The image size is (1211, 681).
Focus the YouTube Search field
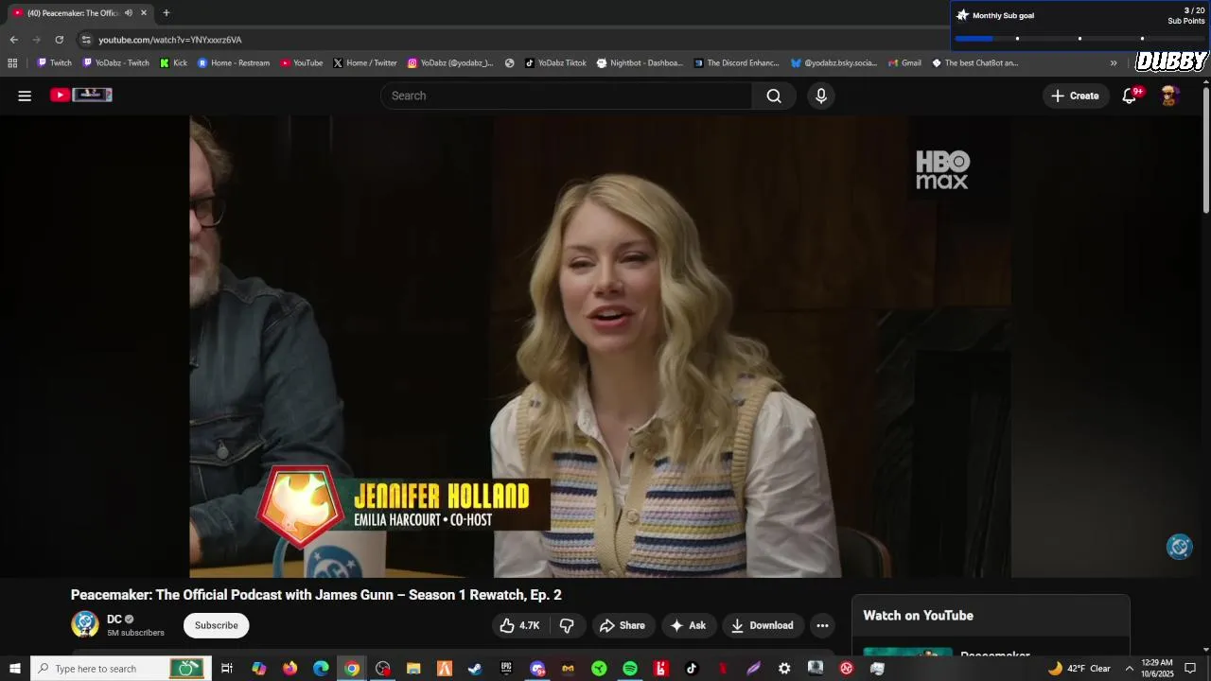566,96
